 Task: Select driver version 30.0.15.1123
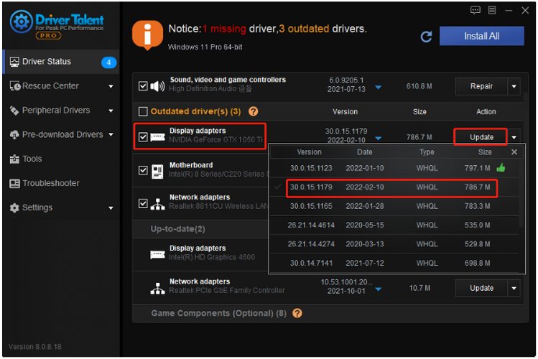point(394,168)
